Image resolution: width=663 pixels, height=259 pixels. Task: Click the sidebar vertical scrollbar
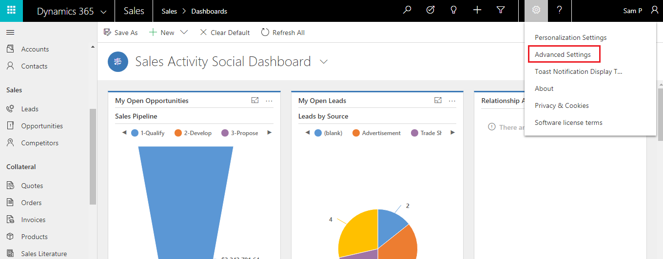[x=93, y=156]
